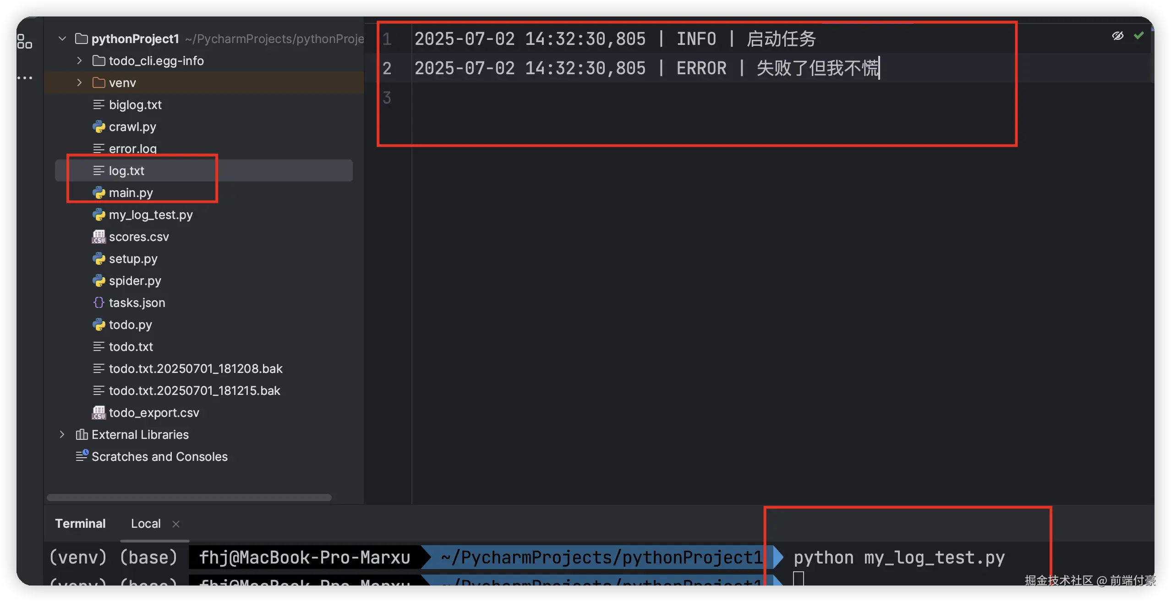Select the External Libraries node
Image resolution: width=1171 pixels, height=602 pixels.
click(140, 435)
